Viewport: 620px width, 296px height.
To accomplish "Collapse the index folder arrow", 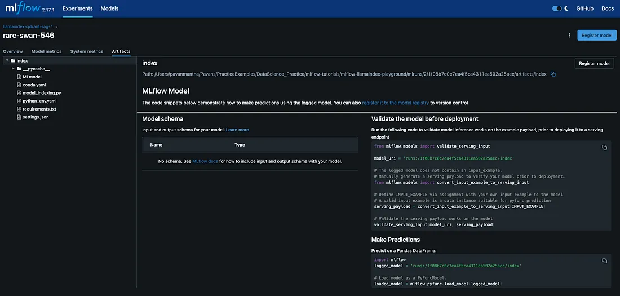I will pos(7,60).
